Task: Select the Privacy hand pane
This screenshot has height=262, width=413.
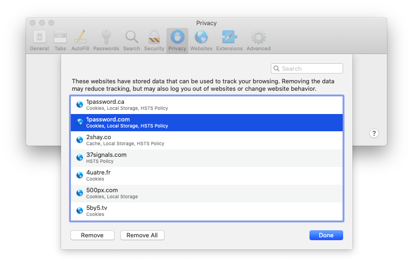Action: [x=177, y=41]
